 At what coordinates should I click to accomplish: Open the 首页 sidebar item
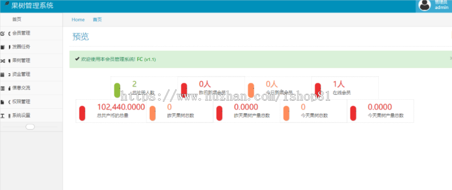coord(31,20)
